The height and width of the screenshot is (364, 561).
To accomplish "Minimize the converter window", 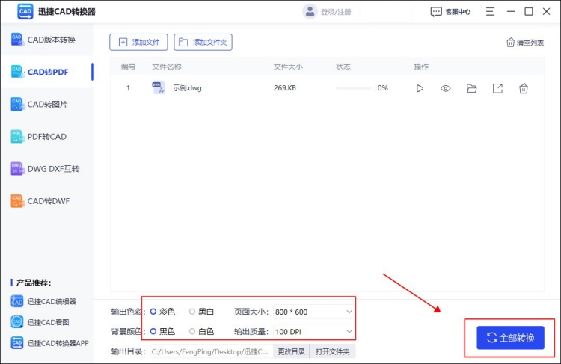I will pyautogui.click(x=511, y=11).
